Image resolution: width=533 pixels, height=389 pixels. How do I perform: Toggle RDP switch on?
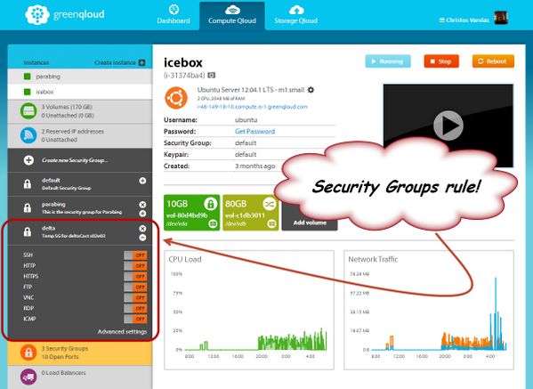pos(135,308)
